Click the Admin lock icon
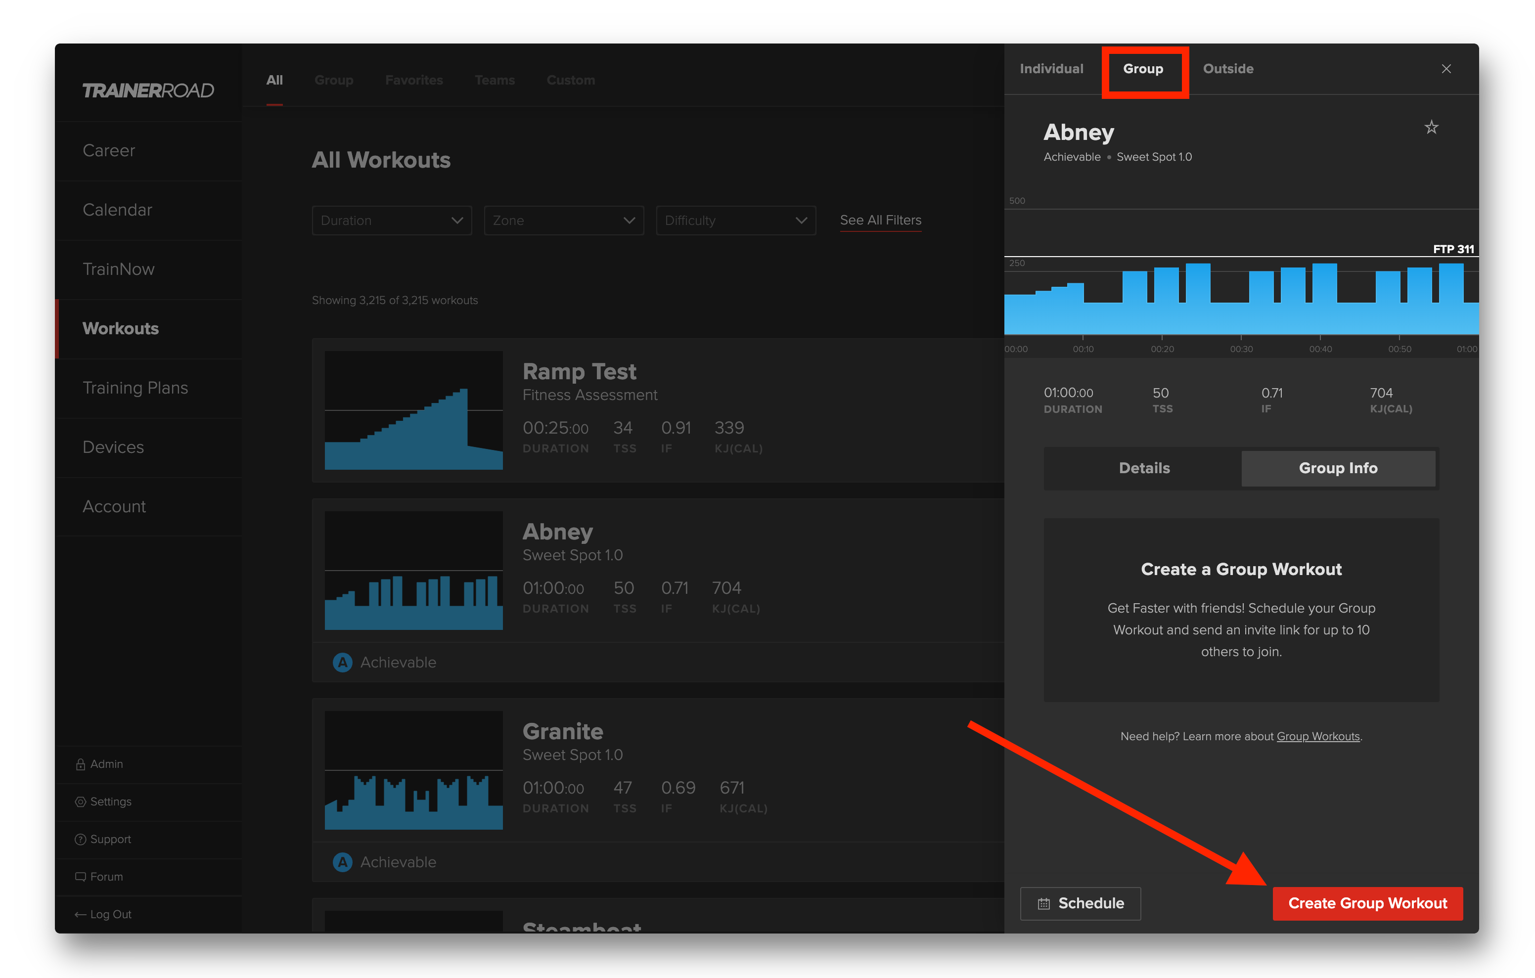 pos(80,764)
